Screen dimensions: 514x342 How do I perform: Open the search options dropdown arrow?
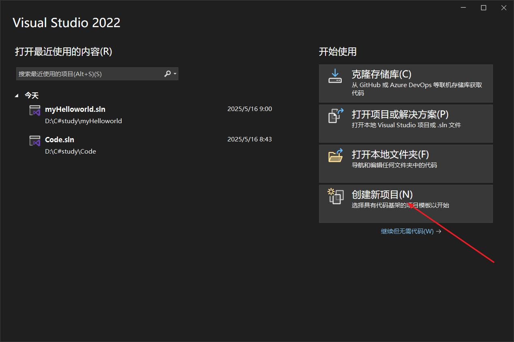click(x=175, y=74)
